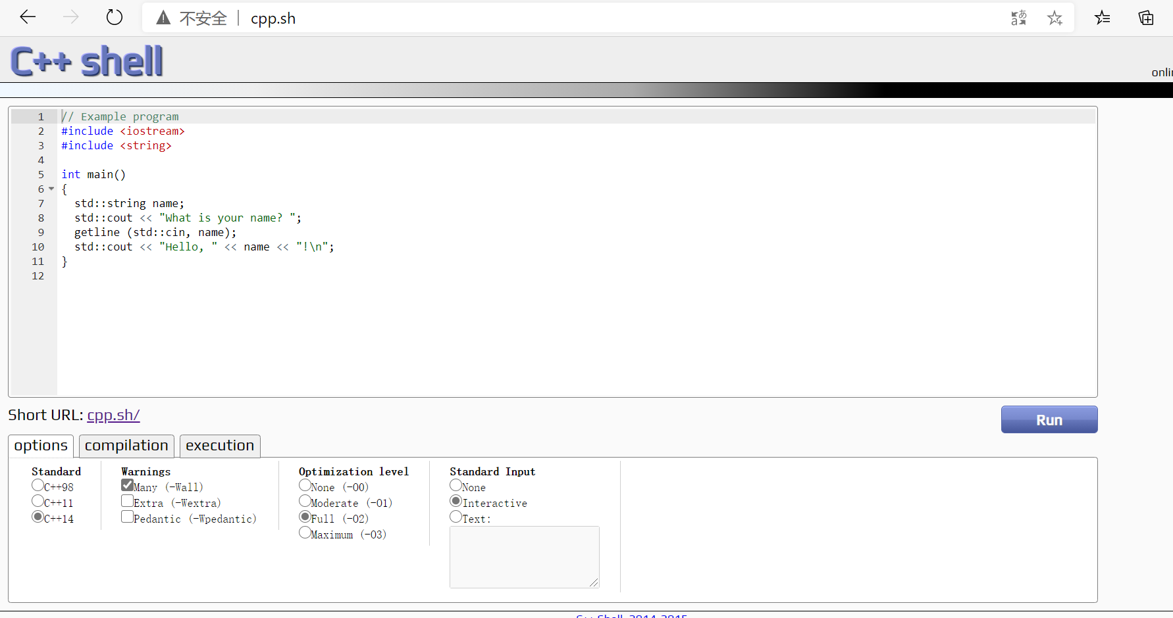
Task: Collapse the code fold arrow at line 6
Action: [x=51, y=189]
